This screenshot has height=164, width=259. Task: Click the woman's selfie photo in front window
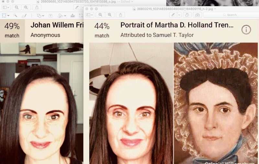(131, 103)
